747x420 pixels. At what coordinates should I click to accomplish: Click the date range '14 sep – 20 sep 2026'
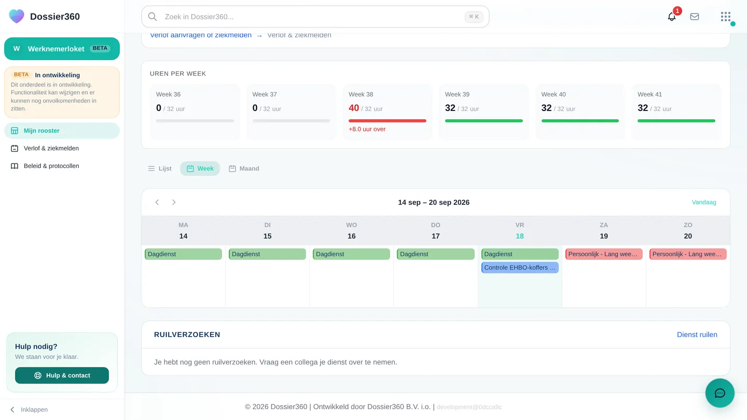point(434,202)
